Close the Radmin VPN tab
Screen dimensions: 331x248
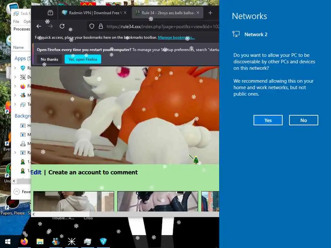125,13
